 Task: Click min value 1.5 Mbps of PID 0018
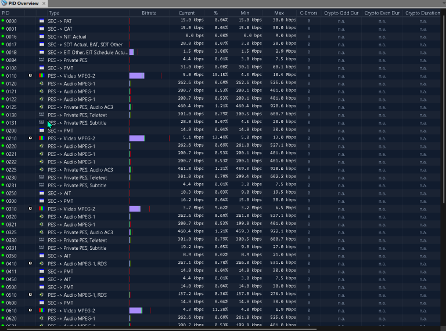[x=251, y=51]
